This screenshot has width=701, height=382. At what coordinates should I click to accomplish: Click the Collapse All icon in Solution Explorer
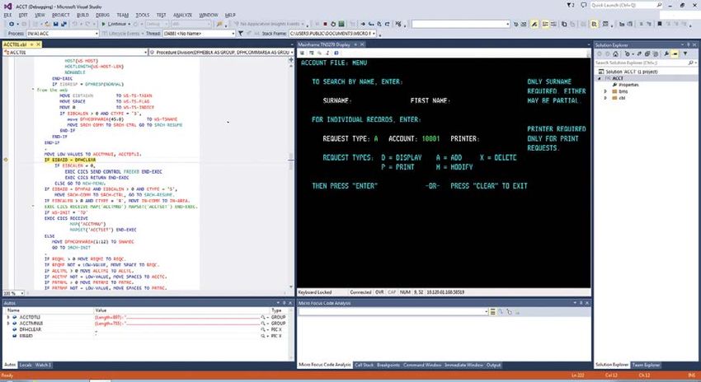(647, 54)
